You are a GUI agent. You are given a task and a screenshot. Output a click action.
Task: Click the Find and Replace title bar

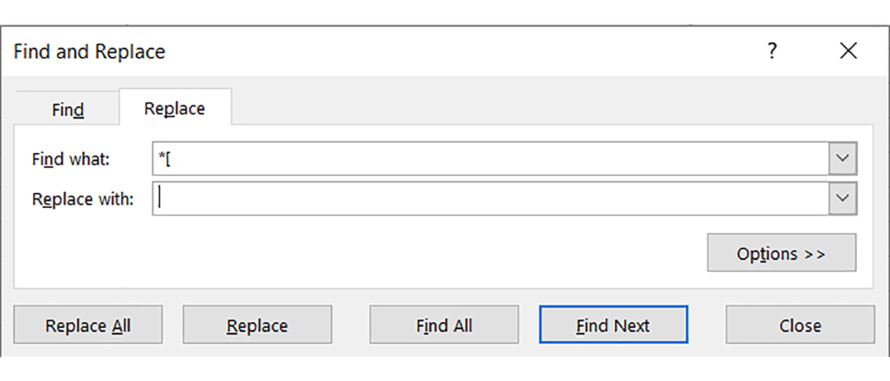pyautogui.click(x=389, y=51)
